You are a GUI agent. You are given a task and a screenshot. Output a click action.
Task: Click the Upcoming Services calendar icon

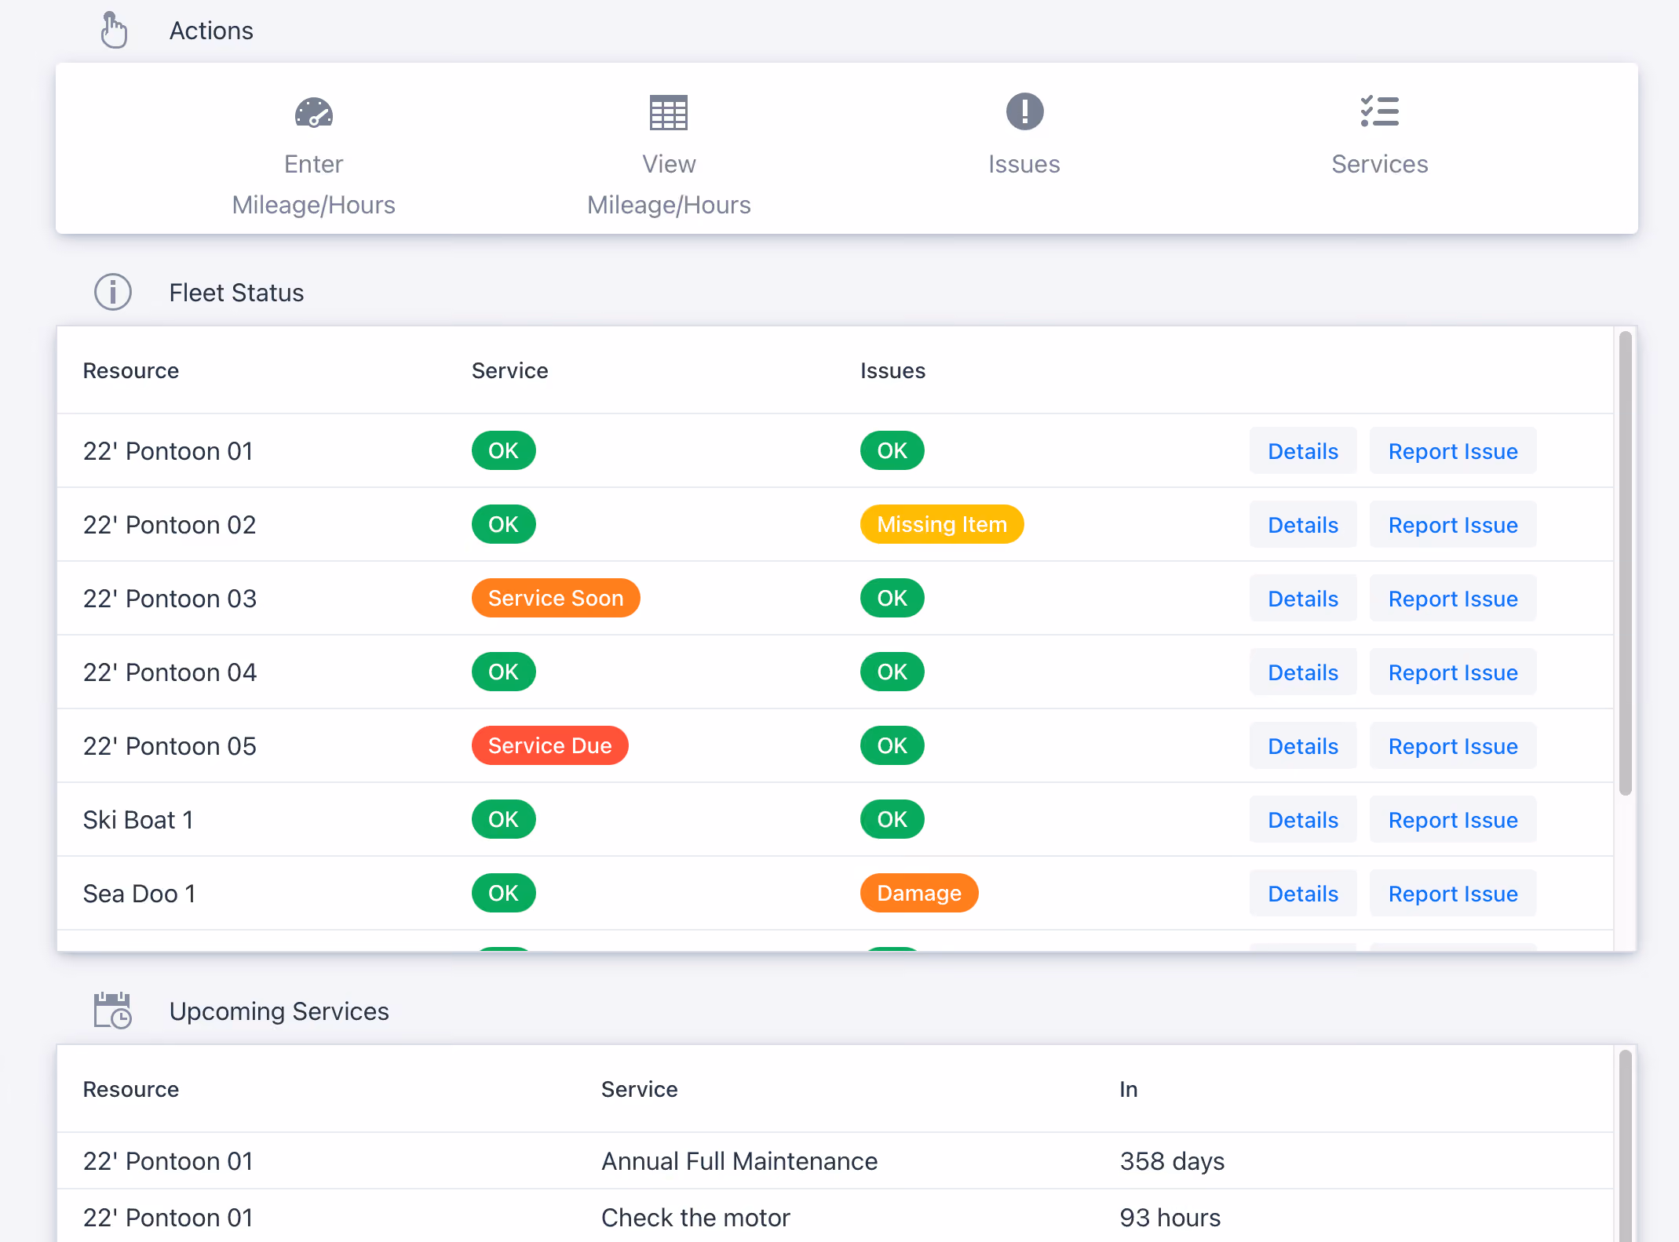coord(113,1011)
